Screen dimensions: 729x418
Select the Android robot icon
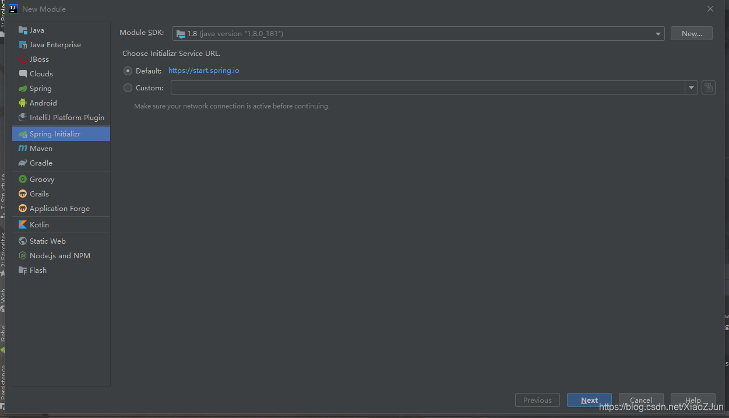[23, 103]
